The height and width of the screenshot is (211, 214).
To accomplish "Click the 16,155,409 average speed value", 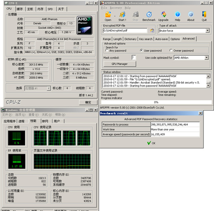I will [x=158, y=134].
